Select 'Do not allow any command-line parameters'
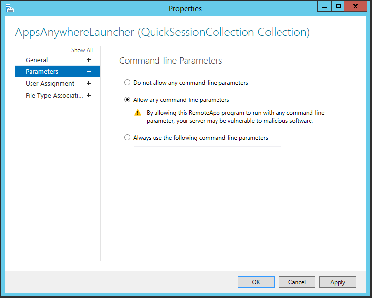Viewport: 372px width, 298px height. click(127, 83)
